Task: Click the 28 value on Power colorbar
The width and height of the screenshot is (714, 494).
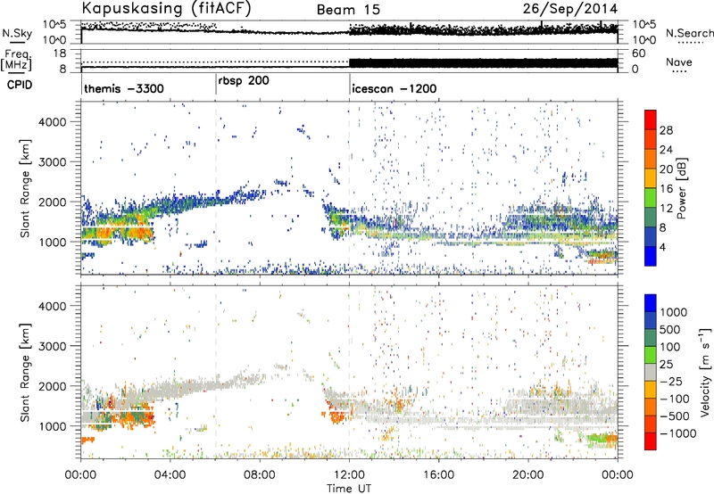Action: [666, 130]
